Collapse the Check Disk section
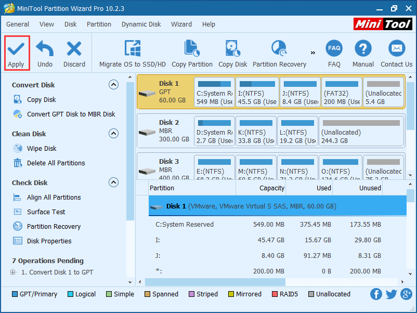 pyautogui.click(x=113, y=182)
